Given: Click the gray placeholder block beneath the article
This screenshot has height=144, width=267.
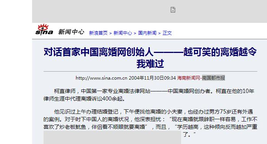Looking at the screenshot, I should (x=112, y=138).
